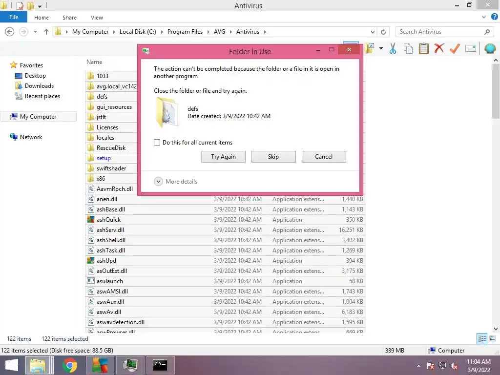Screen dimensions: 500x375
Task: Select the asulaunch application icon
Action: click(x=91, y=281)
